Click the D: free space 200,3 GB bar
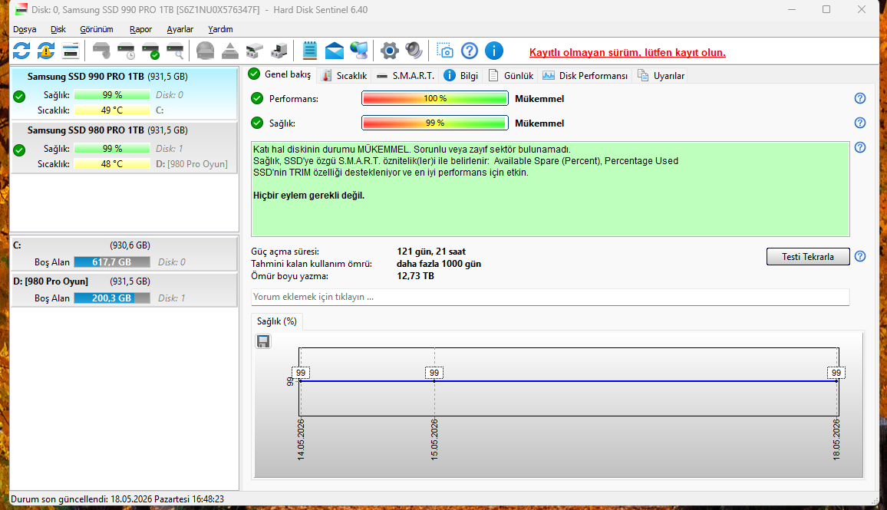887x510 pixels. 112,298
